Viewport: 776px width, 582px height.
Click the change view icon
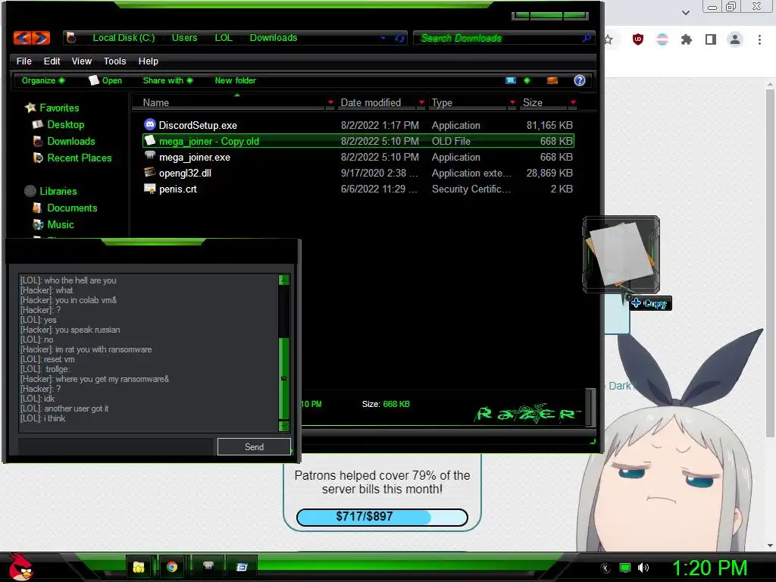pos(511,80)
